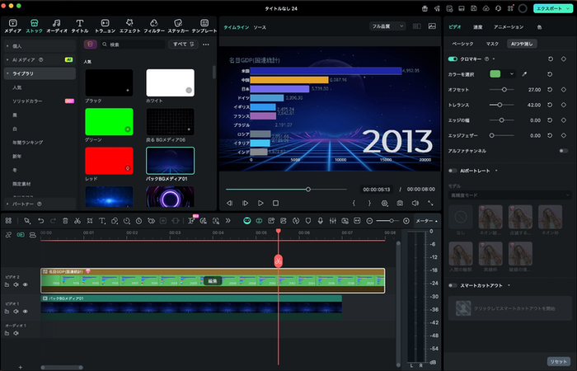The image size is (577, 371).
Task: Enable the アルファチャンネル toggle
Action: (x=563, y=150)
